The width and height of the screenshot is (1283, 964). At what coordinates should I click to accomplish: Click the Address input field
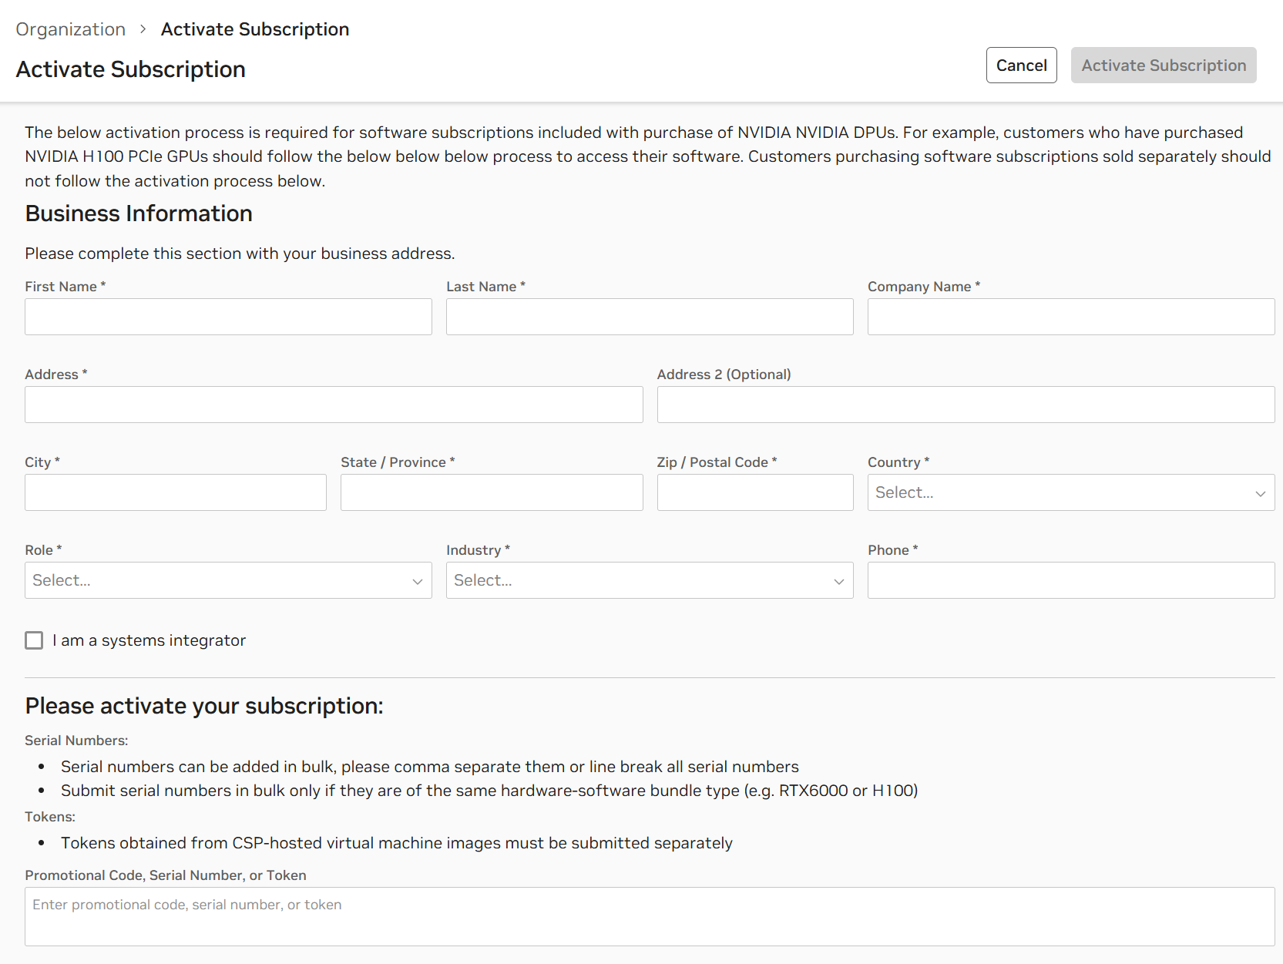click(333, 405)
